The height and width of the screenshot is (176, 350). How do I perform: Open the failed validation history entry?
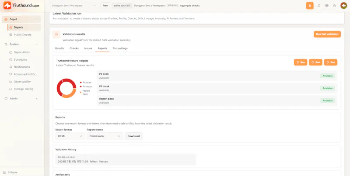coord(126,159)
